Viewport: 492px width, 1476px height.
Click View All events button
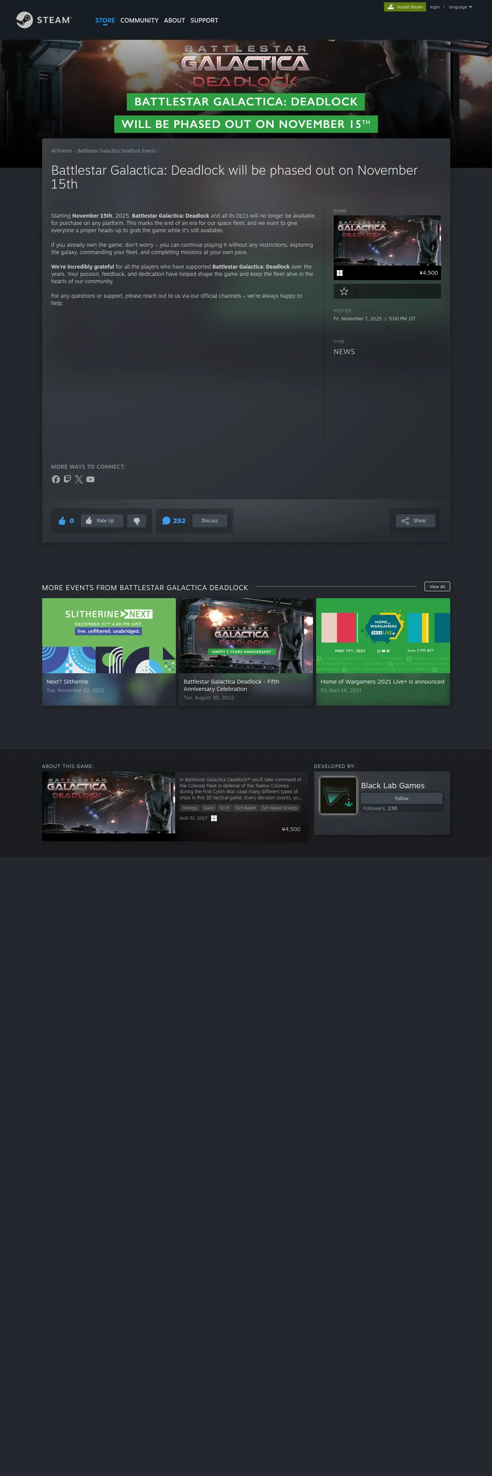(x=437, y=587)
